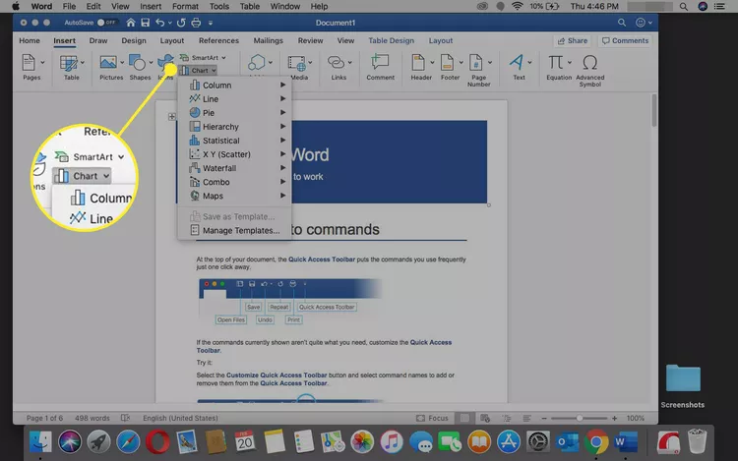
Task: Search in document magnifier icon
Action: 622,23
